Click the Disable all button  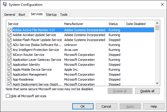tap(147, 91)
